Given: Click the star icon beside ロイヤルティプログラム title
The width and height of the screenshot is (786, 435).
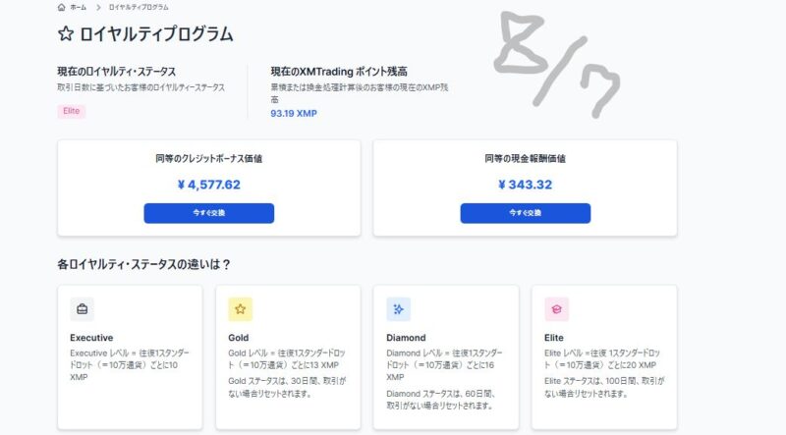Looking at the screenshot, I should (x=66, y=34).
